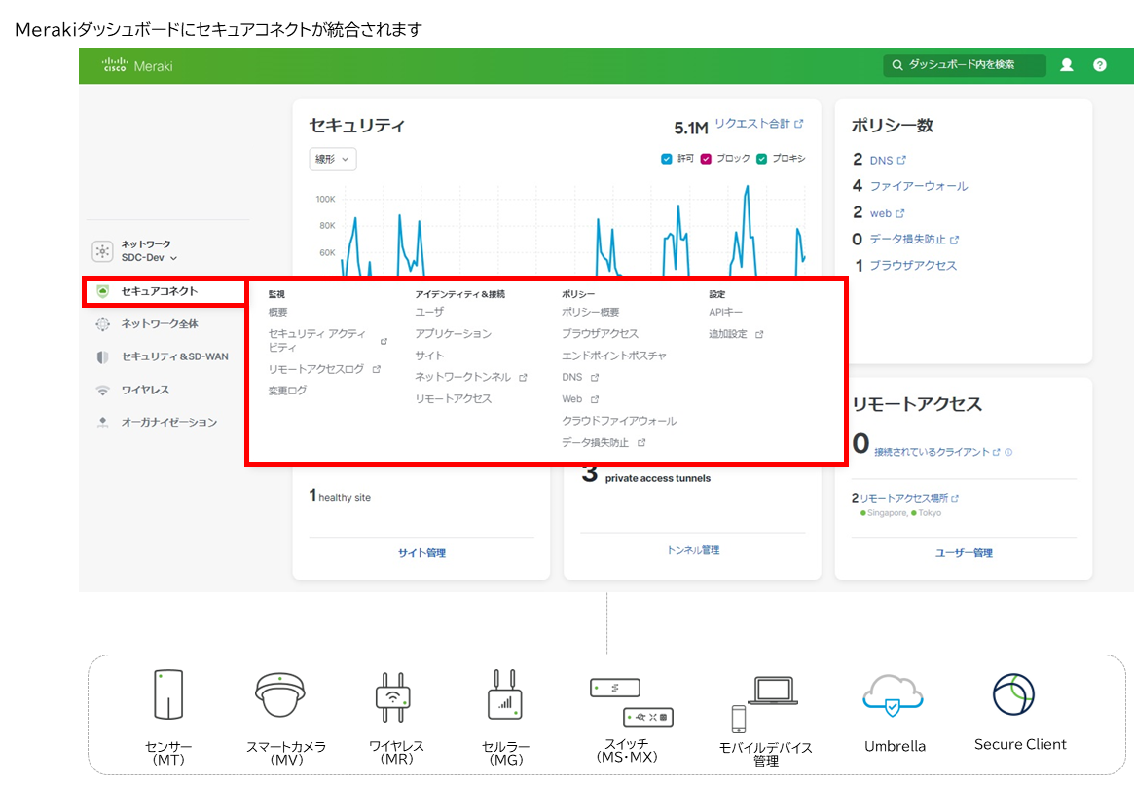
Task: Click external link icon next to データ損失防止 menu item
Action: [641, 442]
